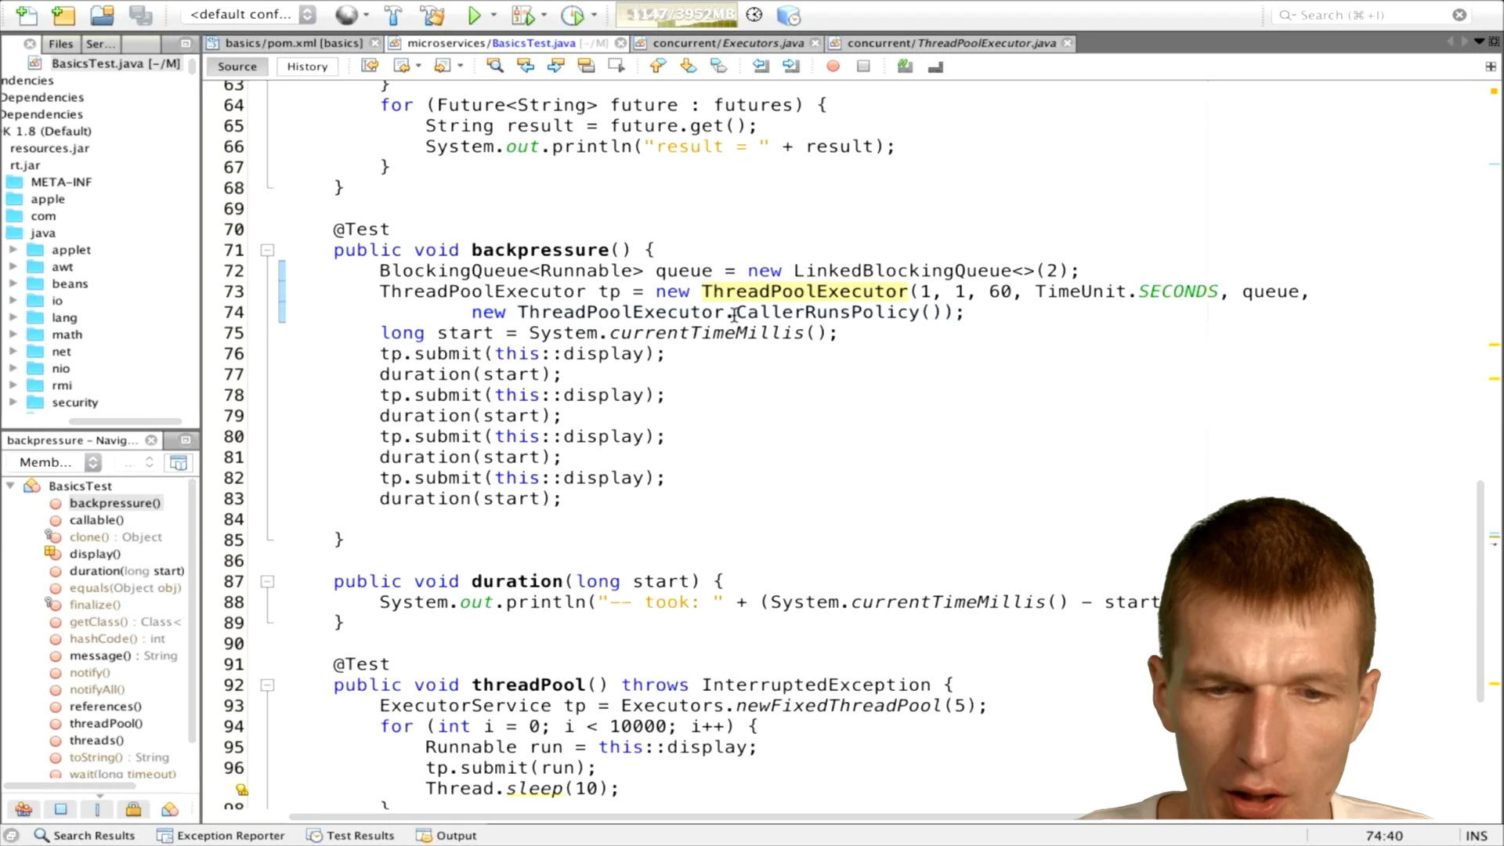Toggle bookmark on current line

point(718,66)
